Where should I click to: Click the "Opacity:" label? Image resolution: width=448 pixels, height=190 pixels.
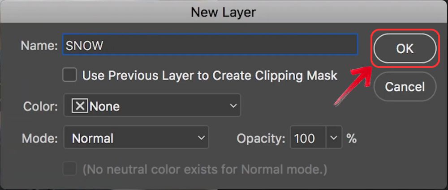click(x=261, y=138)
